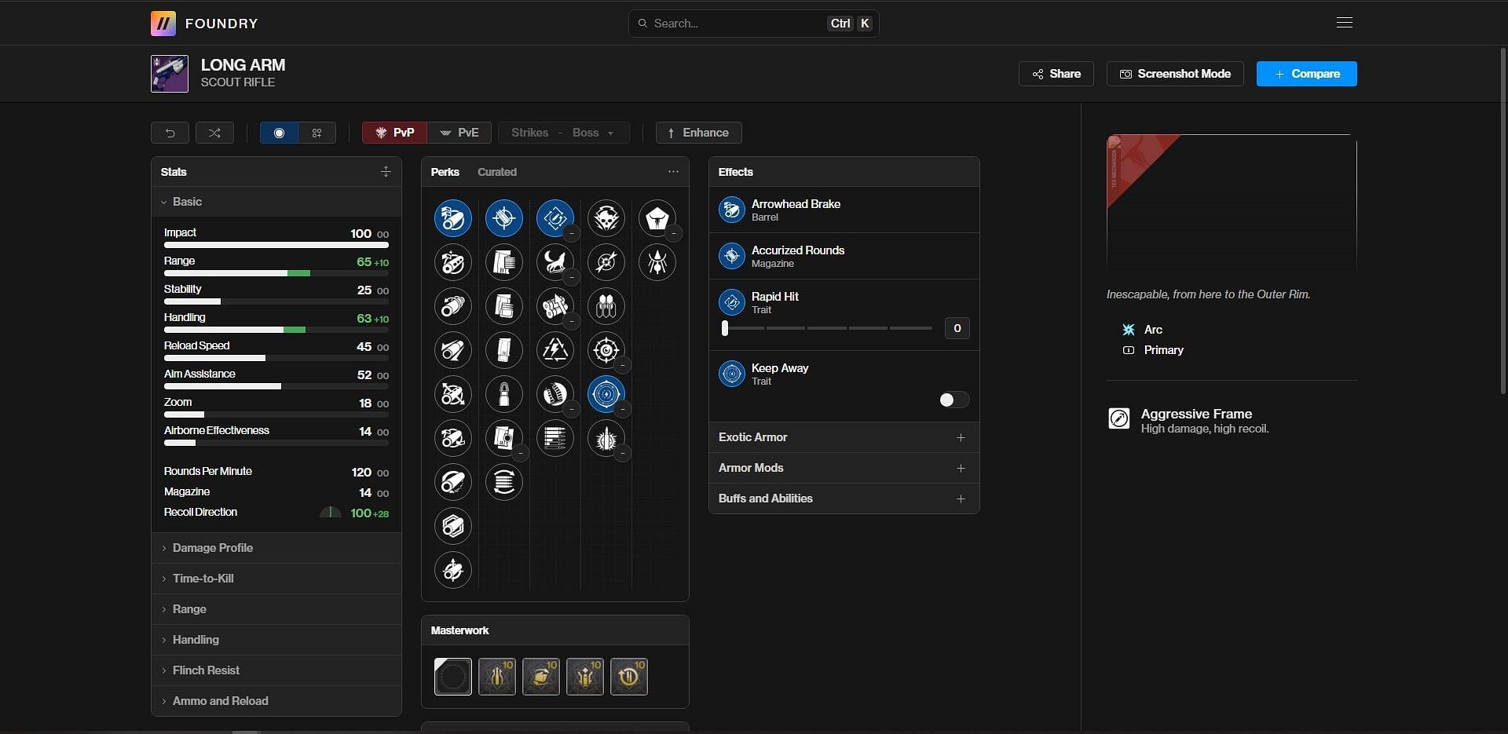
Task: Click the Stats panel plus icon
Action: [x=386, y=171]
